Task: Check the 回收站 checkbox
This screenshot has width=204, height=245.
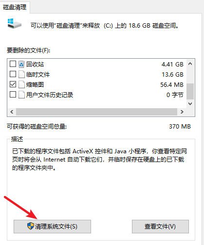Action: [x=13, y=64]
